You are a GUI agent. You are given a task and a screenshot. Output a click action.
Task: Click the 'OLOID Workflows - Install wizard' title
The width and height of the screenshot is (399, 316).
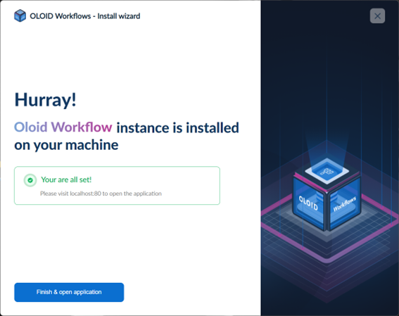point(85,16)
